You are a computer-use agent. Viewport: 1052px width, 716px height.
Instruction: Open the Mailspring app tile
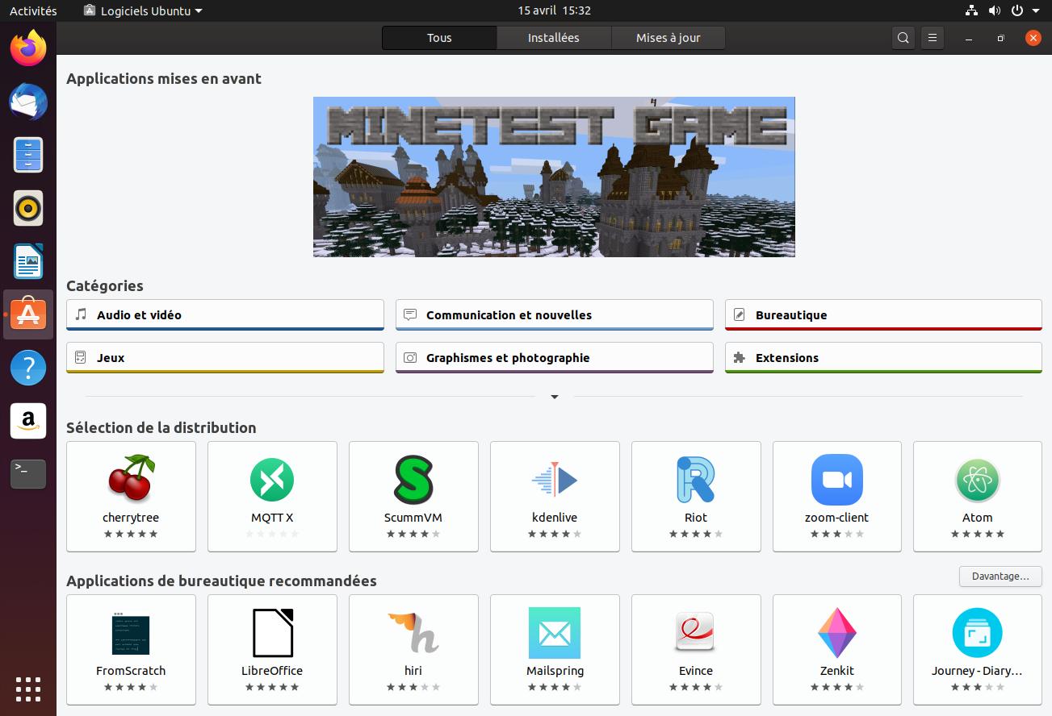pyautogui.click(x=555, y=649)
